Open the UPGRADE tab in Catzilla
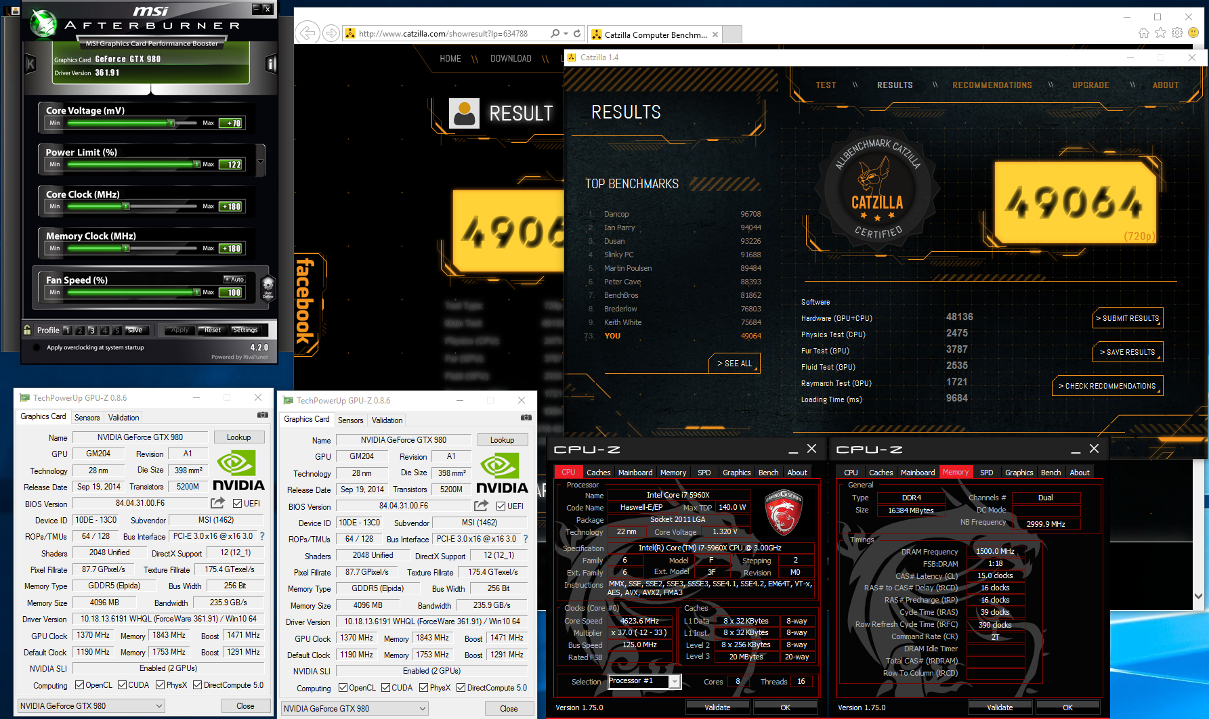The image size is (1209, 719). coord(1090,85)
